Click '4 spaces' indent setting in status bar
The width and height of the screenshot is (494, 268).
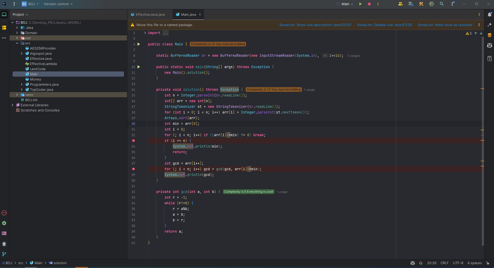tap(474, 263)
